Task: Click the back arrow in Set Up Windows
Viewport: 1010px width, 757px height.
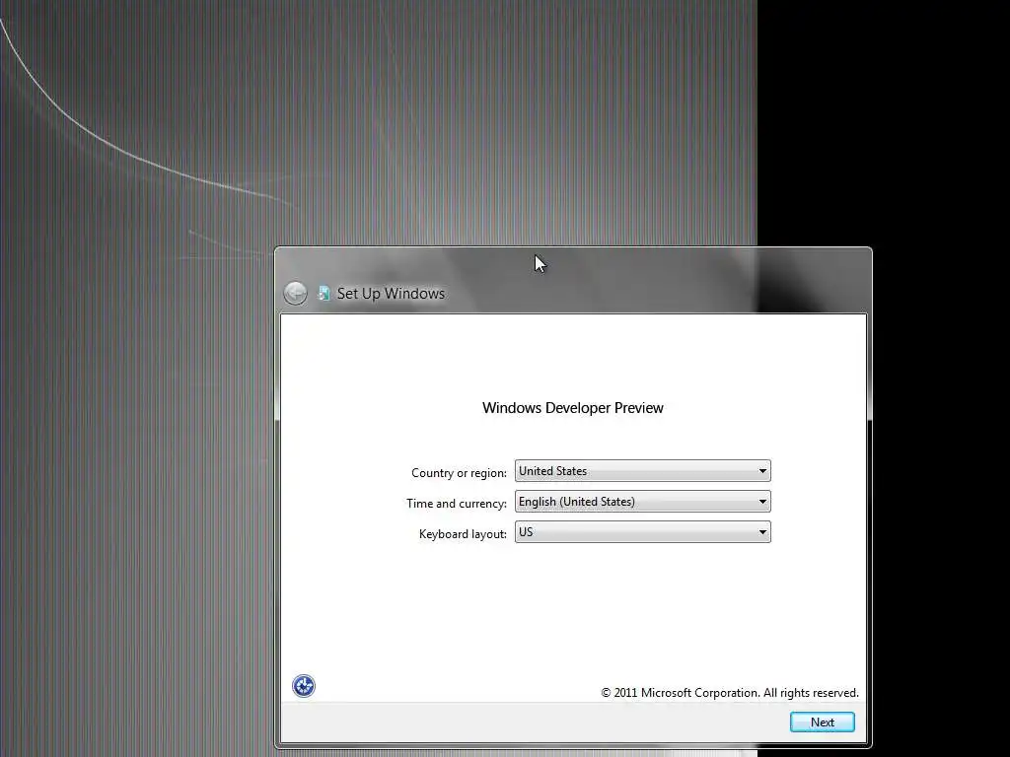Action: (x=296, y=294)
